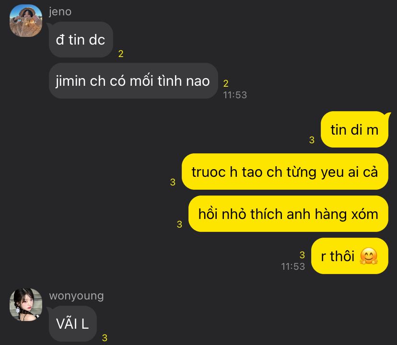Select the 'tin di m' yellow bubble
This screenshot has height=345, width=397.
[354, 129]
